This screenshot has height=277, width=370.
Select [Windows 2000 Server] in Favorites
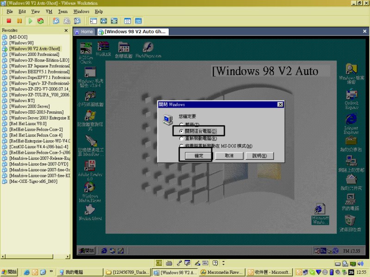click(x=30, y=106)
